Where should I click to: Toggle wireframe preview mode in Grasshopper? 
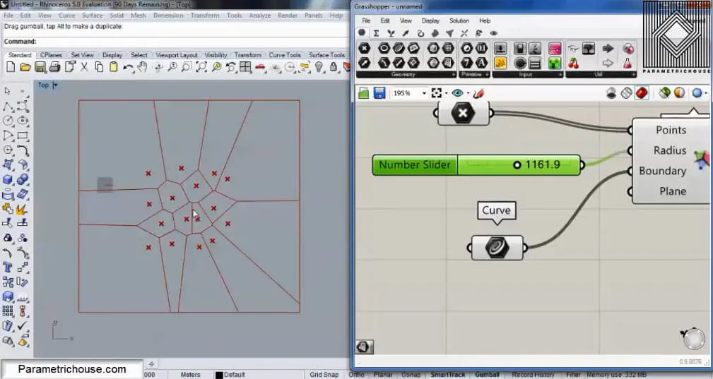pos(627,93)
